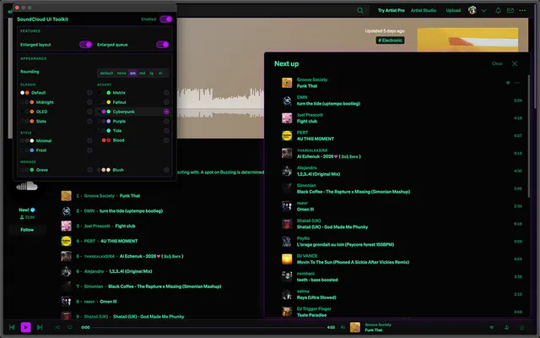Select the Purple accent radio
Image resolution: width=540 pixels, height=338 pixels.
pos(166,121)
